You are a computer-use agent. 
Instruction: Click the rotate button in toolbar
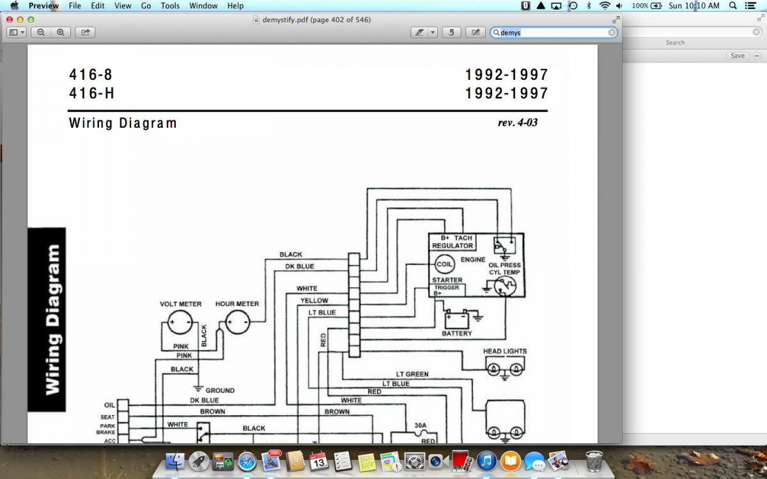pos(451,32)
